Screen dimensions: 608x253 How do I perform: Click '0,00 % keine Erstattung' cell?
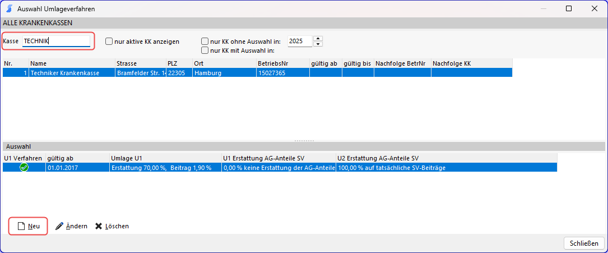pyautogui.click(x=279, y=168)
